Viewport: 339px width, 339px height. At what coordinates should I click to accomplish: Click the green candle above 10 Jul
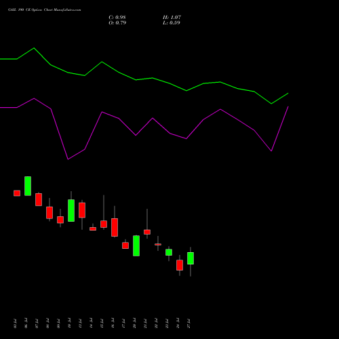click(71, 210)
